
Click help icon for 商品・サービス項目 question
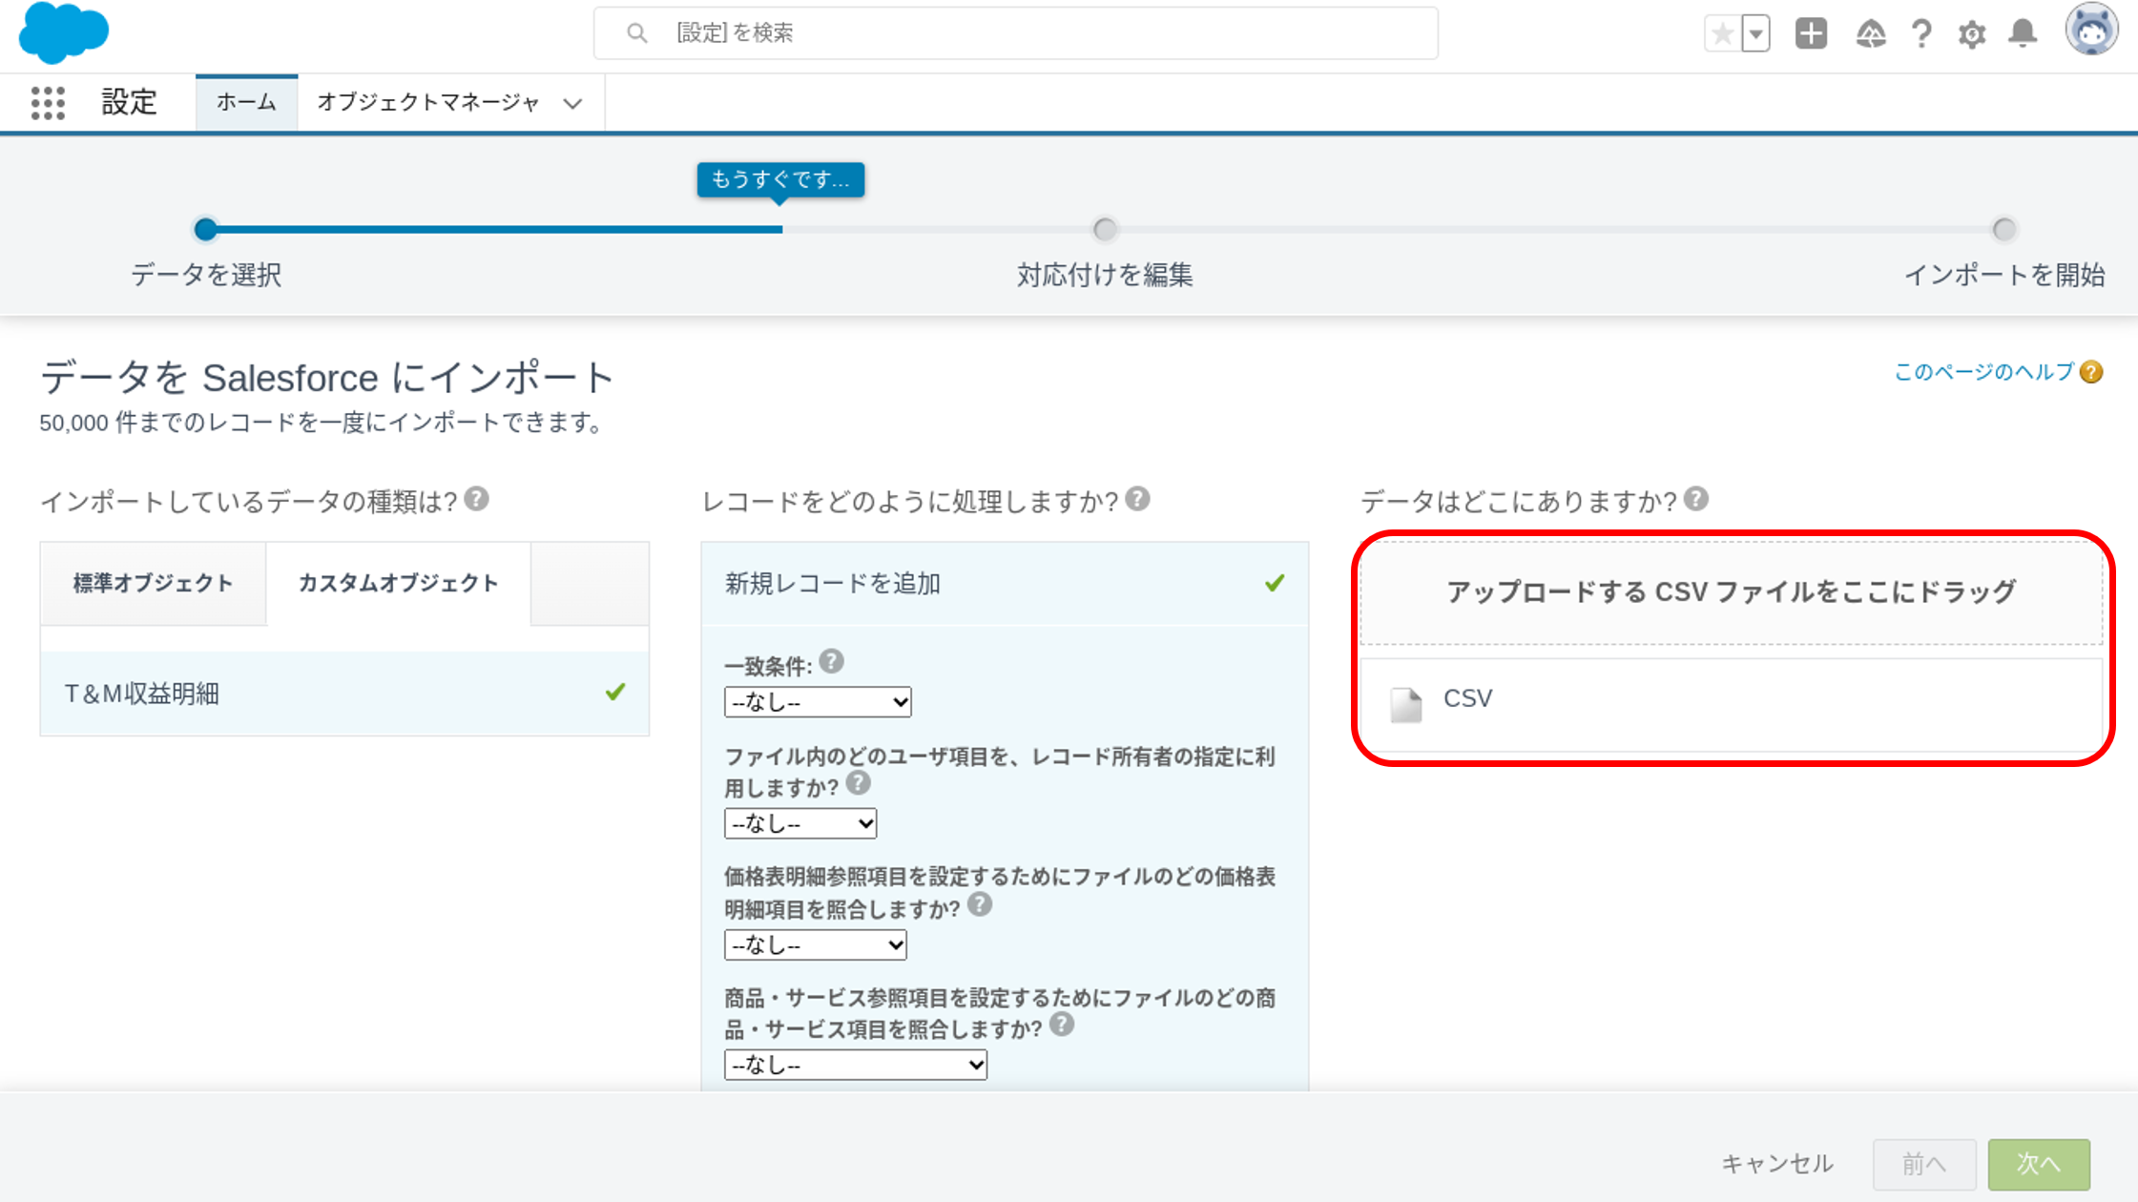tap(1062, 1025)
